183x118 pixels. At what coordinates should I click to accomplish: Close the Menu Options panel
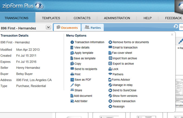tap(172, 35)
